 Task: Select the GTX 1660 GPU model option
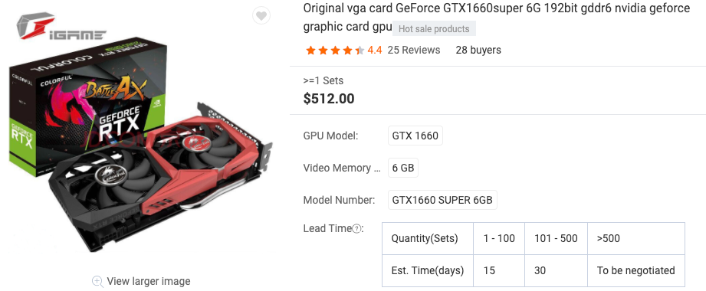point(415,136)
